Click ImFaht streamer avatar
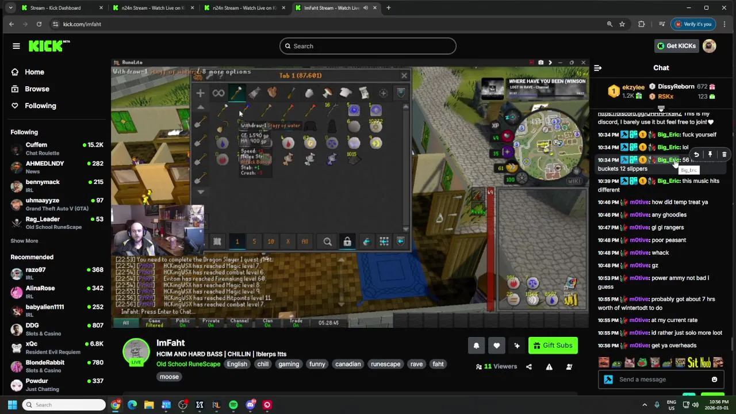This screenshot has width=736, height=414. pyautogui.click(x=136, y=351)
